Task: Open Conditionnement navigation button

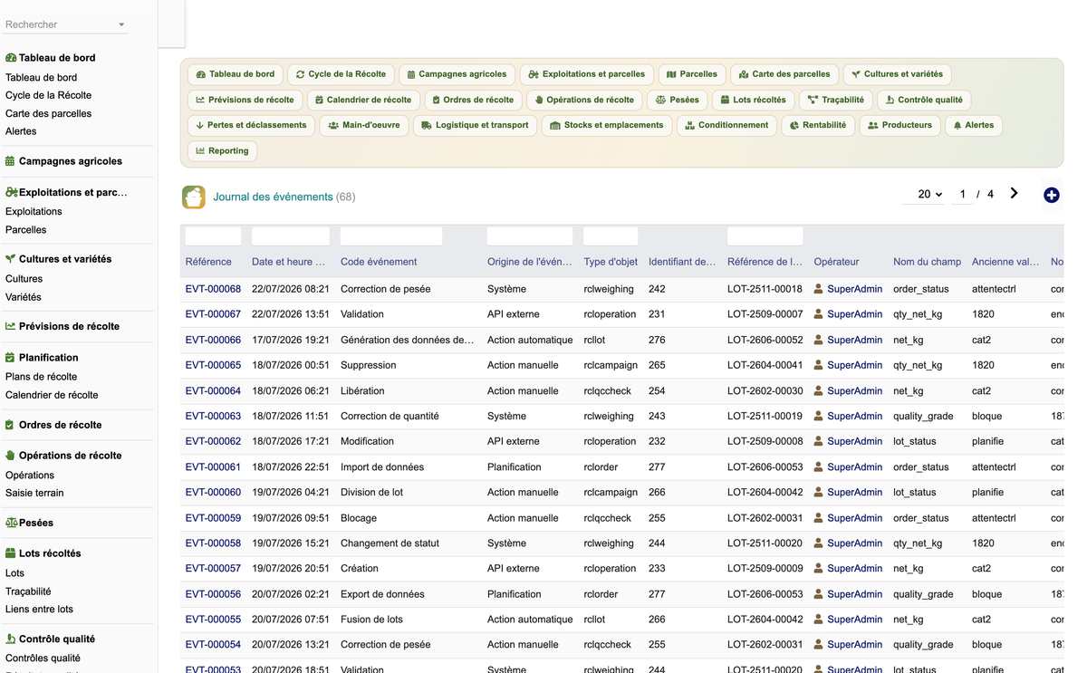Action: click(x=726, y=125)
